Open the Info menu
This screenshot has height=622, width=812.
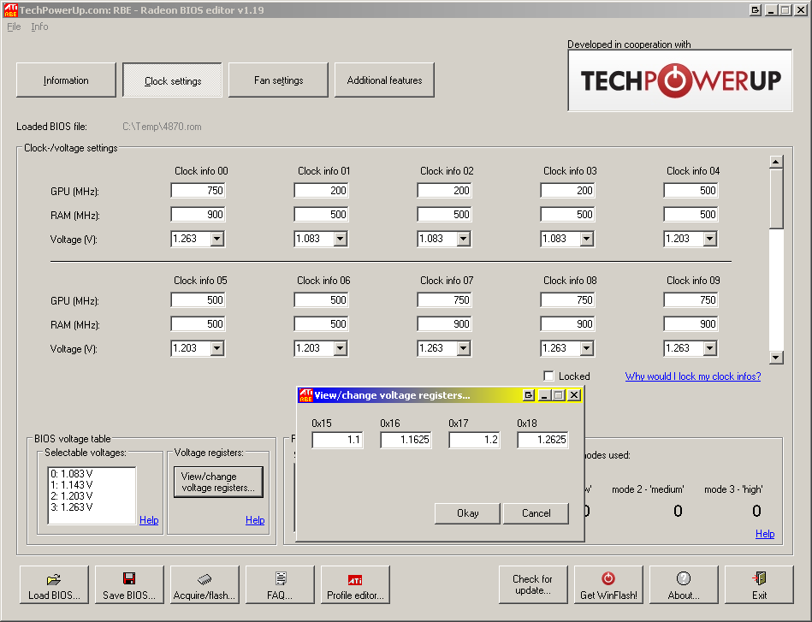click(39, 27)
